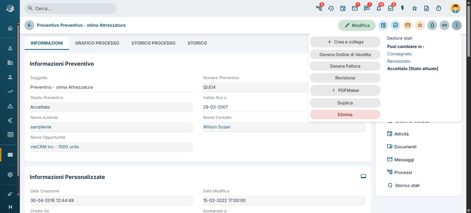Viewport: 471px width, 213px height.
Task: Click the app logo in the sidebar
Action: 10,9
